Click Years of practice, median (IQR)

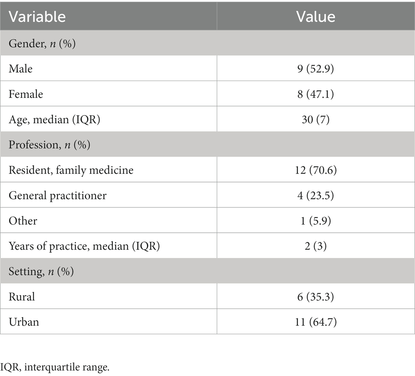[84, 246]
